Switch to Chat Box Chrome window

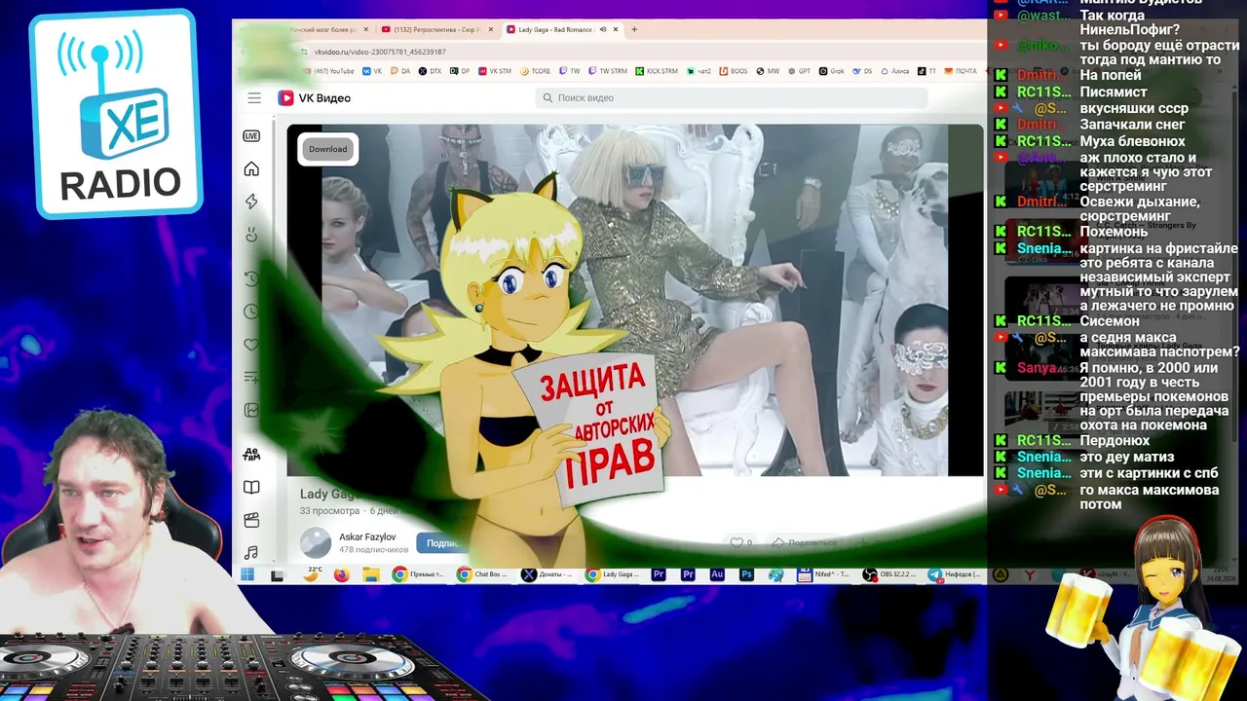(x=482, y=575)
